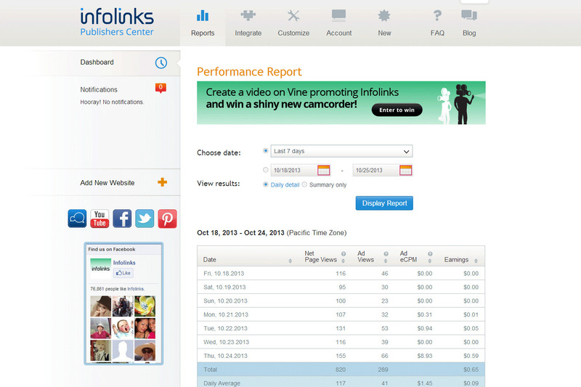Click the Integrate puzzle-piece icon
The width and height of the screenshot is (581, 387).
click(248, 16)
